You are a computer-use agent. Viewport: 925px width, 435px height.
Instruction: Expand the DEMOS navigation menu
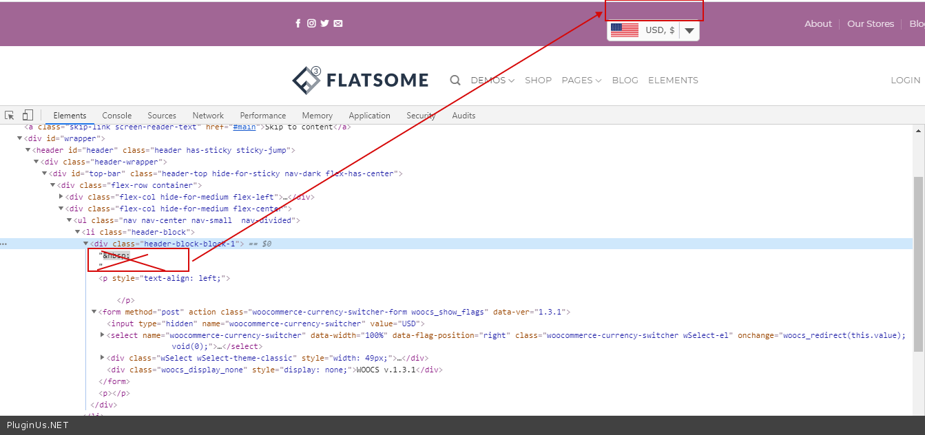492,81
